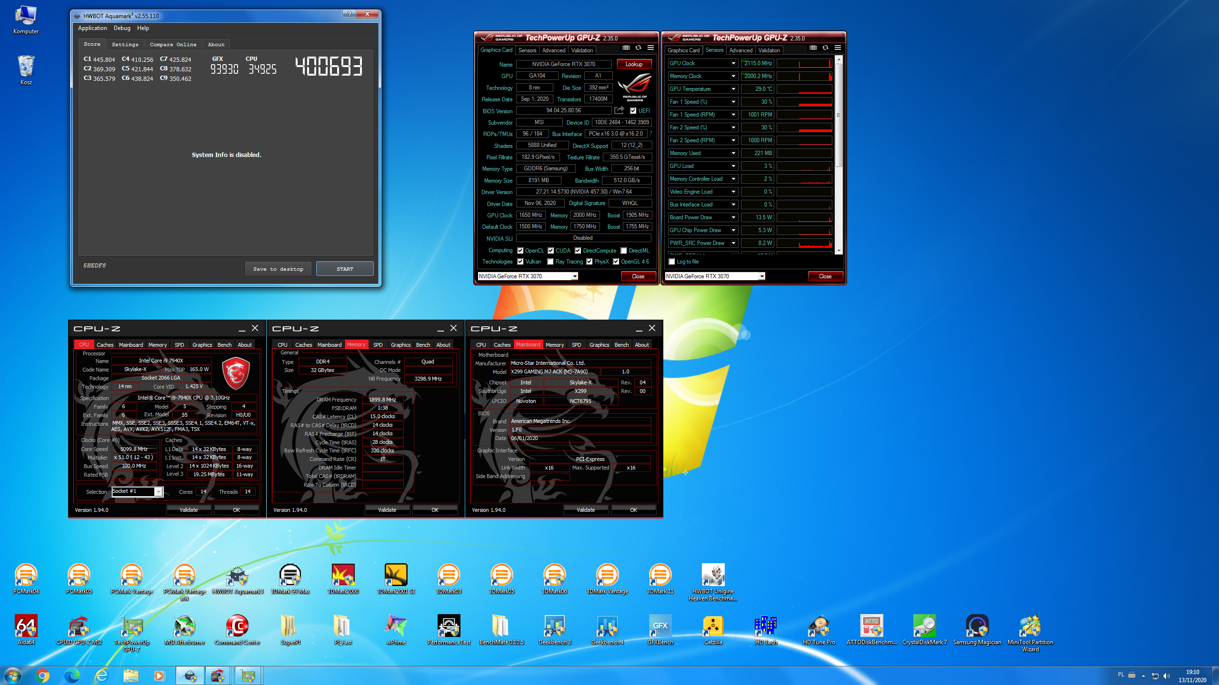Toggle DirectML checkbox in GPU-Z
The height and width of the screenshot is (685, 1219).
point(623,251)
